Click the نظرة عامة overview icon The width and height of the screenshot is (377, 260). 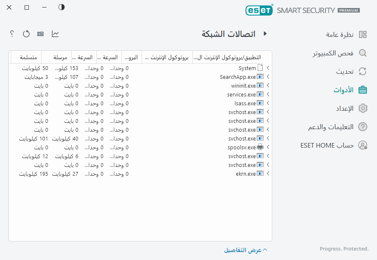point(363,35)
